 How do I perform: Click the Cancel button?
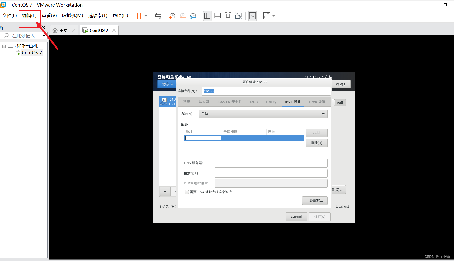(x=296, y=217)
